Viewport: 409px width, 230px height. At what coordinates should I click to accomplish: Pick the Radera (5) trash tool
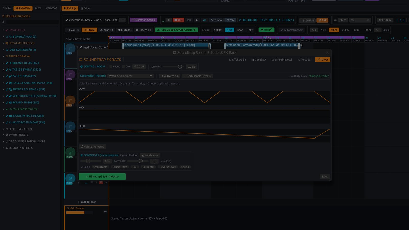coord(143,30)
